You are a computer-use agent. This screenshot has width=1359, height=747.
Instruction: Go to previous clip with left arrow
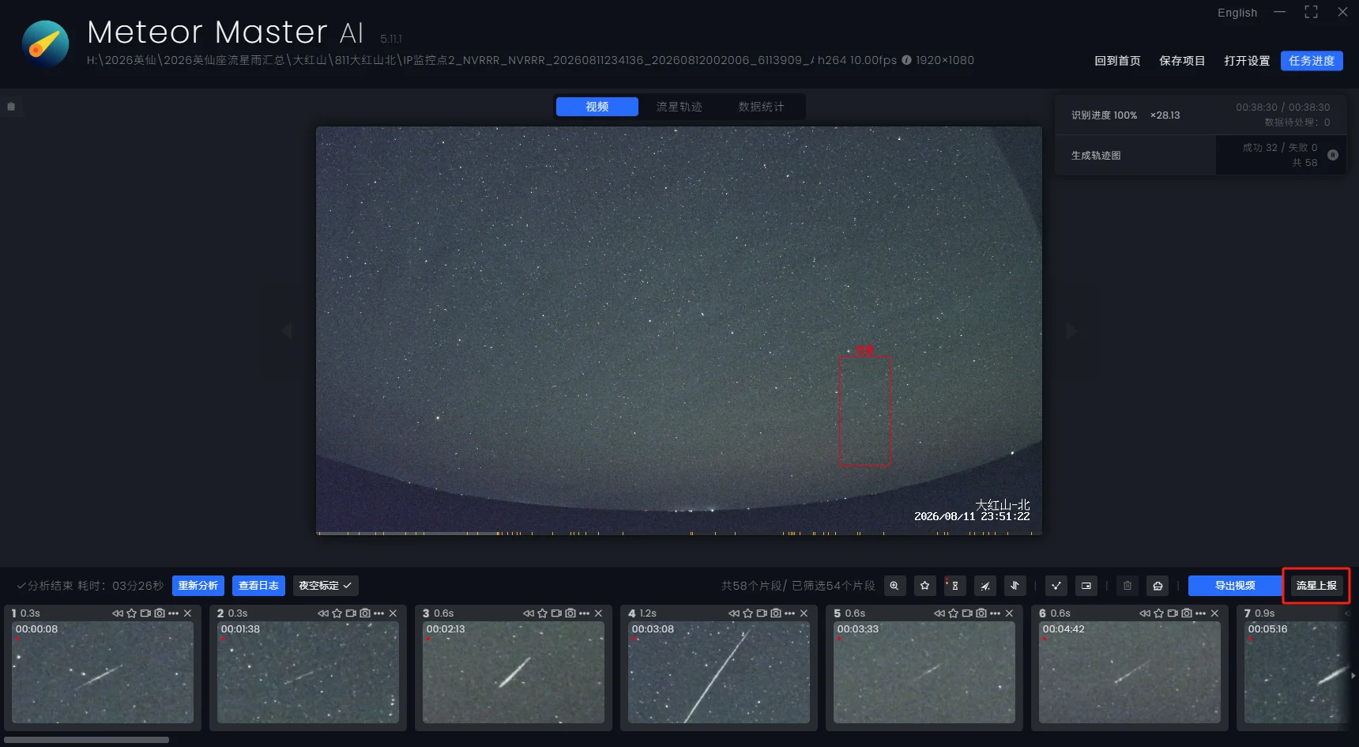tap(287, 331)
